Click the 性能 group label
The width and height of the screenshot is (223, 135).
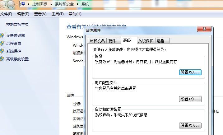[x=98, y=56]
